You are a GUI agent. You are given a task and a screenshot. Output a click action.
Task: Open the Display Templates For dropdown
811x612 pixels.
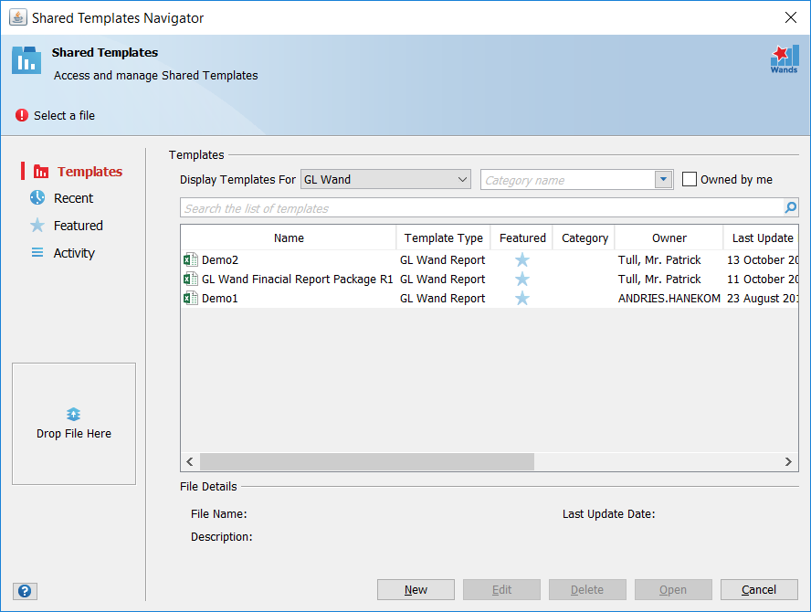click(x=385, y=180)
